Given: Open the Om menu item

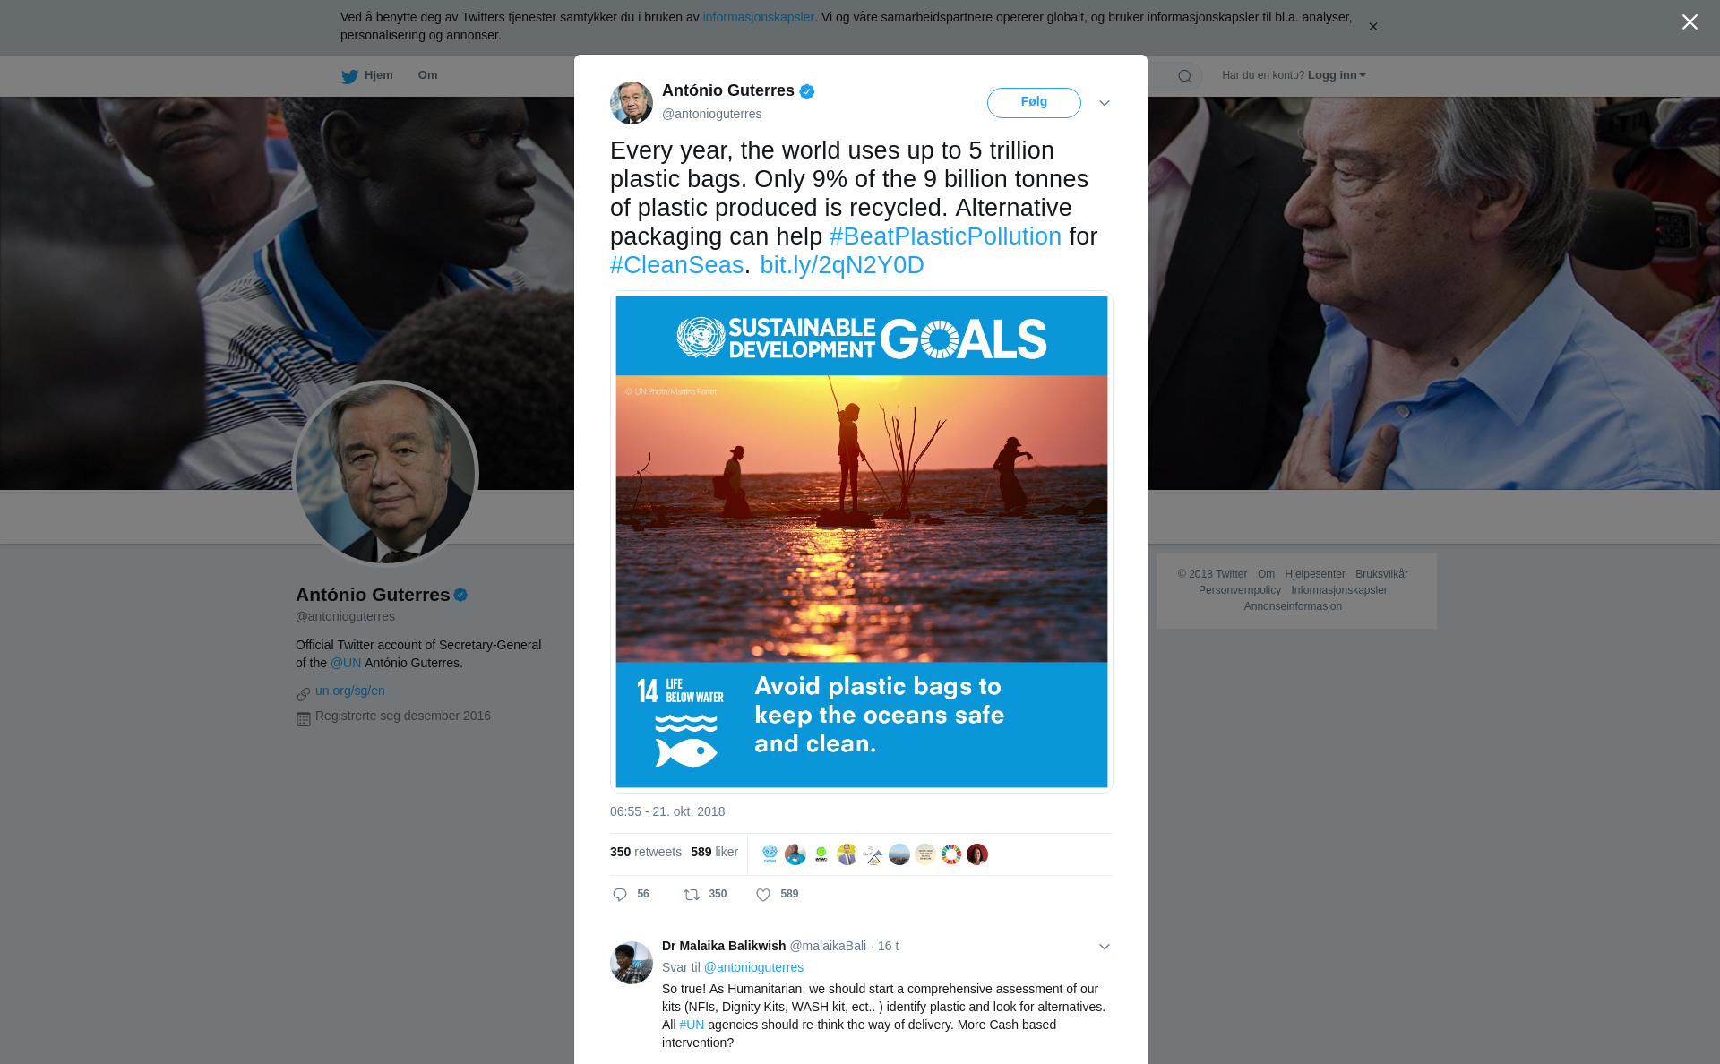Looking at the screenshot, I should 427,75.
